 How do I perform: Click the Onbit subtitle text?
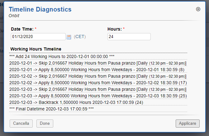[14, 15]
